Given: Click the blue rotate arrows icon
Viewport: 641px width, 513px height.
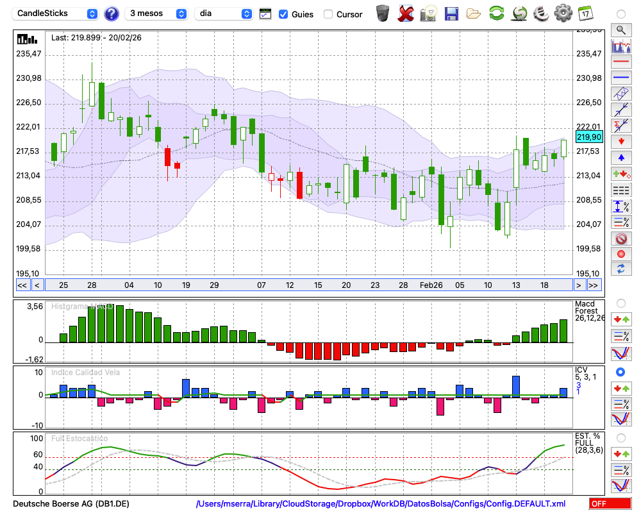Looking at the screenshot, I should click(621, 269).
